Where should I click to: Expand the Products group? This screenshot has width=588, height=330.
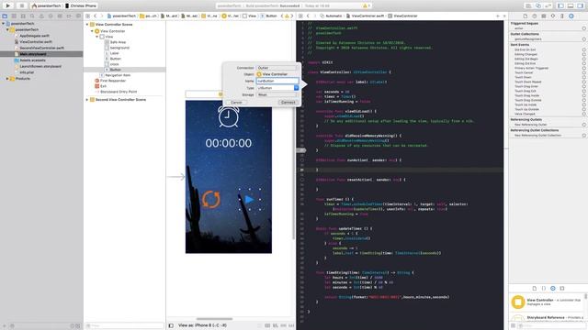7,79
